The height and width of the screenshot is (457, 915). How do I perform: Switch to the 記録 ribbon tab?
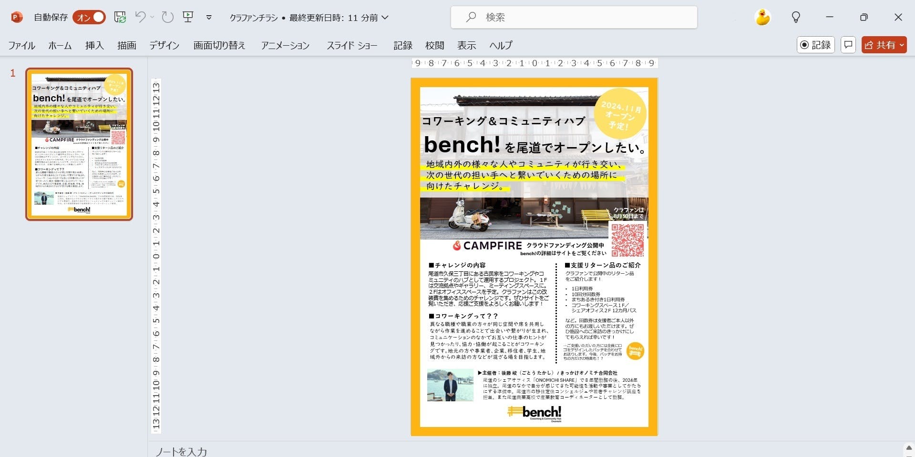click(403, 45)
